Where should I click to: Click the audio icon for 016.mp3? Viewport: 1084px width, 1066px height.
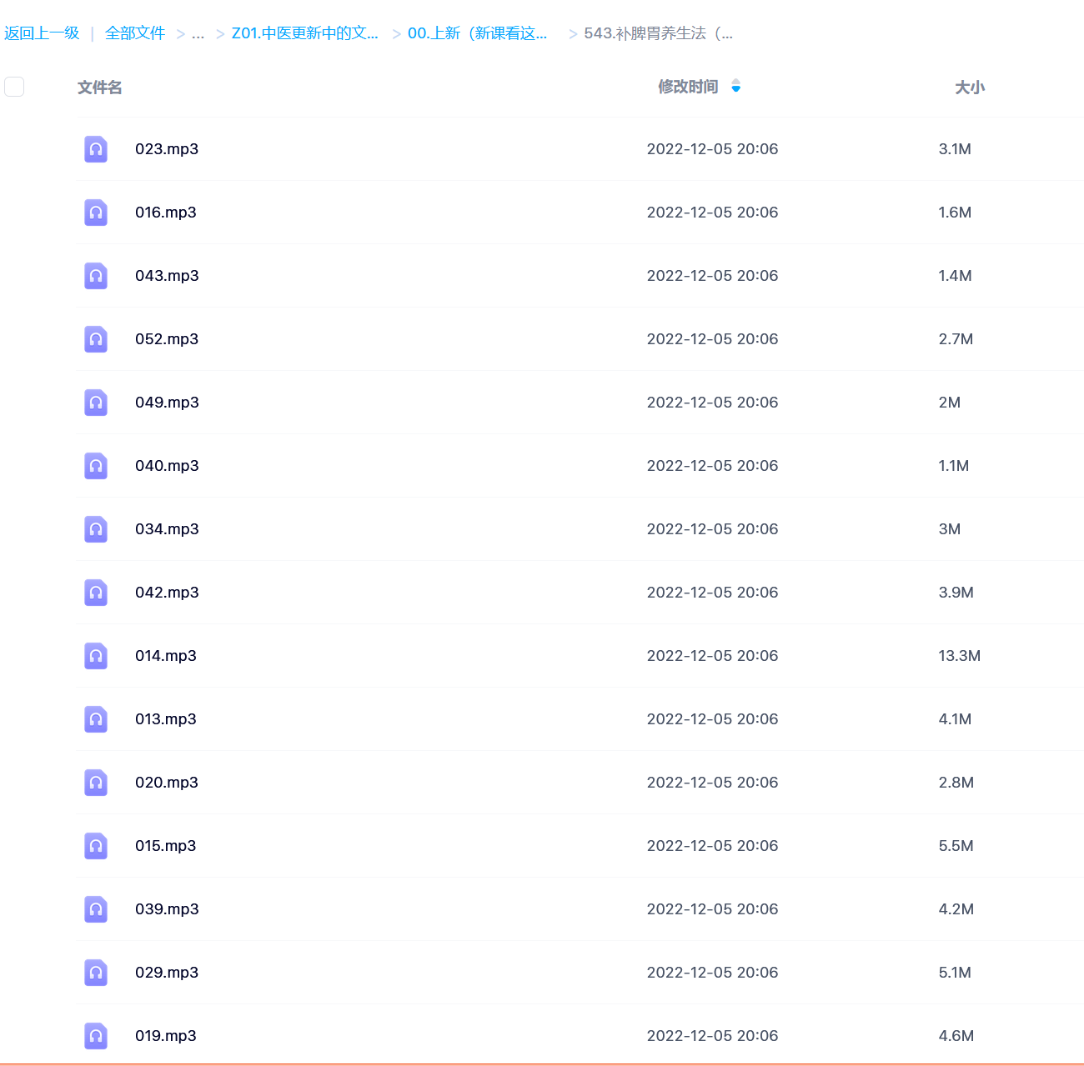(x=96, y=213)
